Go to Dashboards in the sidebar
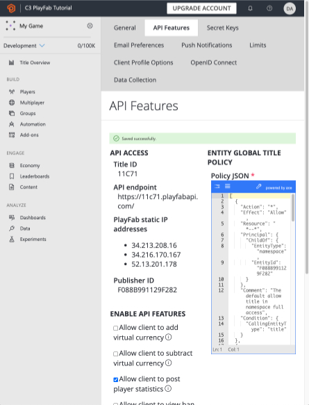 pyautogui.click(x=33, y=218)
